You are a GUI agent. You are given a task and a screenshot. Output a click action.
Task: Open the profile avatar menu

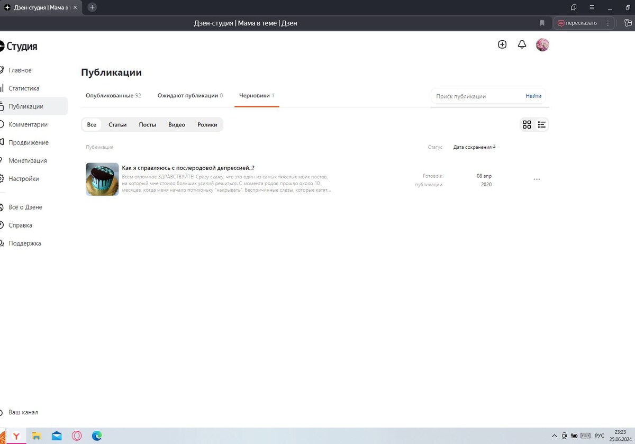(542, 44)
